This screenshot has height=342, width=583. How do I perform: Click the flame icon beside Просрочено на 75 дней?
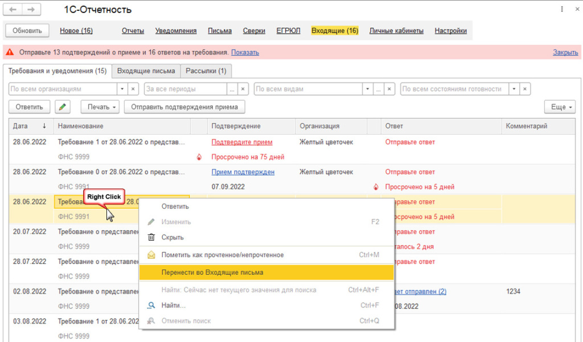199,157
